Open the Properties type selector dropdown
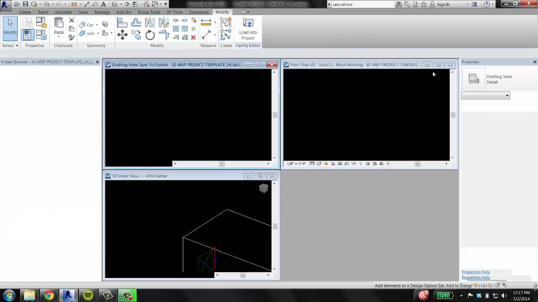538x302 pixels. point(485,96)
